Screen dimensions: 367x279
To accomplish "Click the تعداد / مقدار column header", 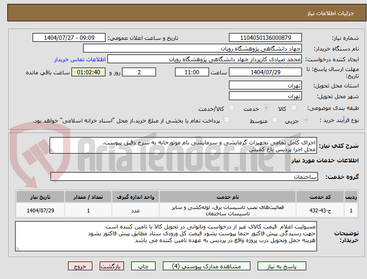I will [x=88, y=197].
